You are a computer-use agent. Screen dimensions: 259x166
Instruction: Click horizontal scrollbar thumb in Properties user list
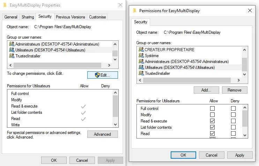click(57, 65)
